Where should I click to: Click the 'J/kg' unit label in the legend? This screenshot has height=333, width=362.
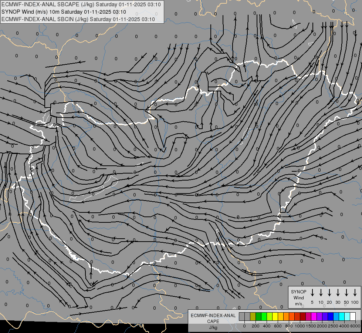pyautogui.click(x=213, y=327)
